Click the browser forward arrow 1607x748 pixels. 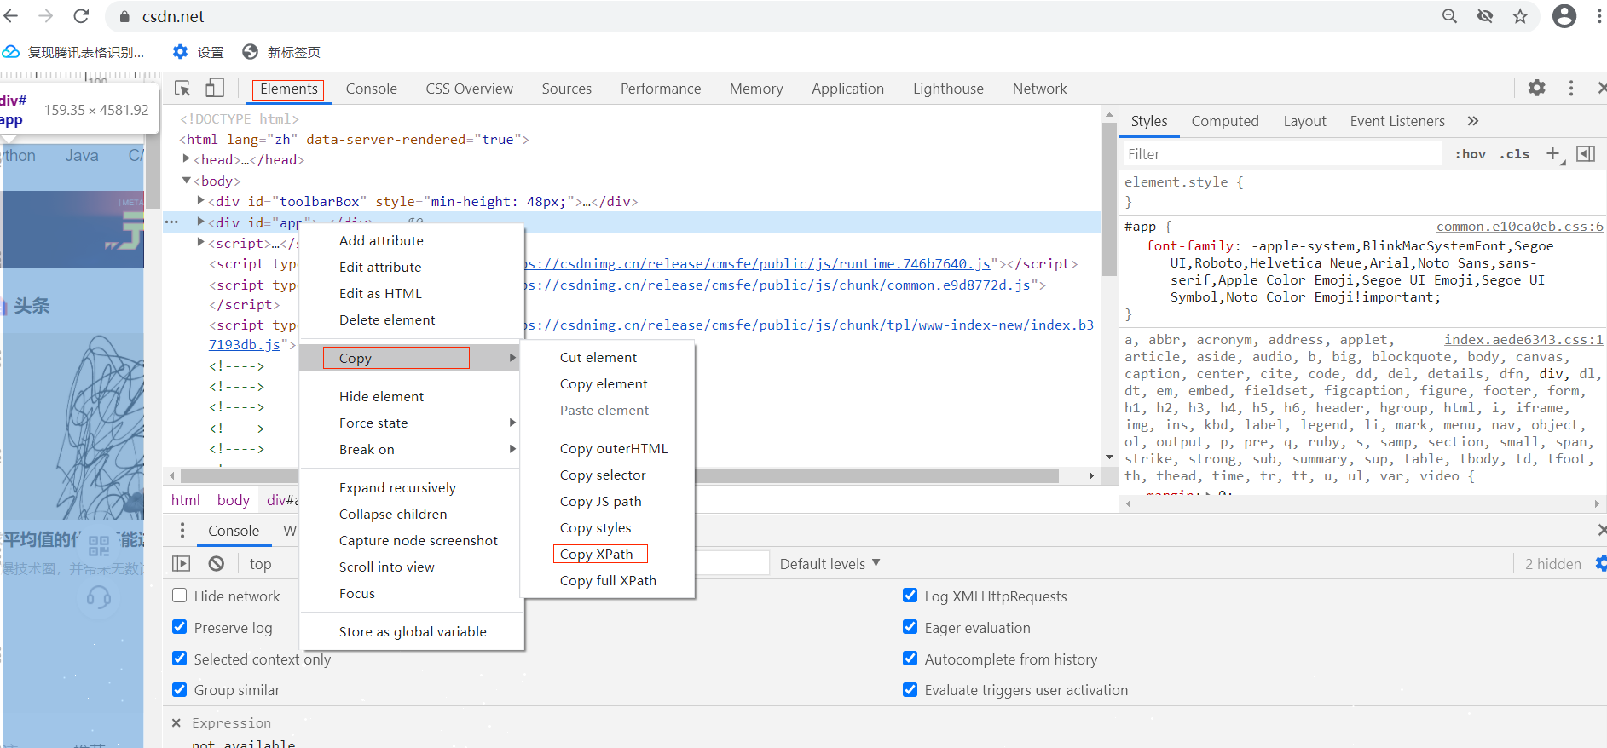[x=46, y=16]
